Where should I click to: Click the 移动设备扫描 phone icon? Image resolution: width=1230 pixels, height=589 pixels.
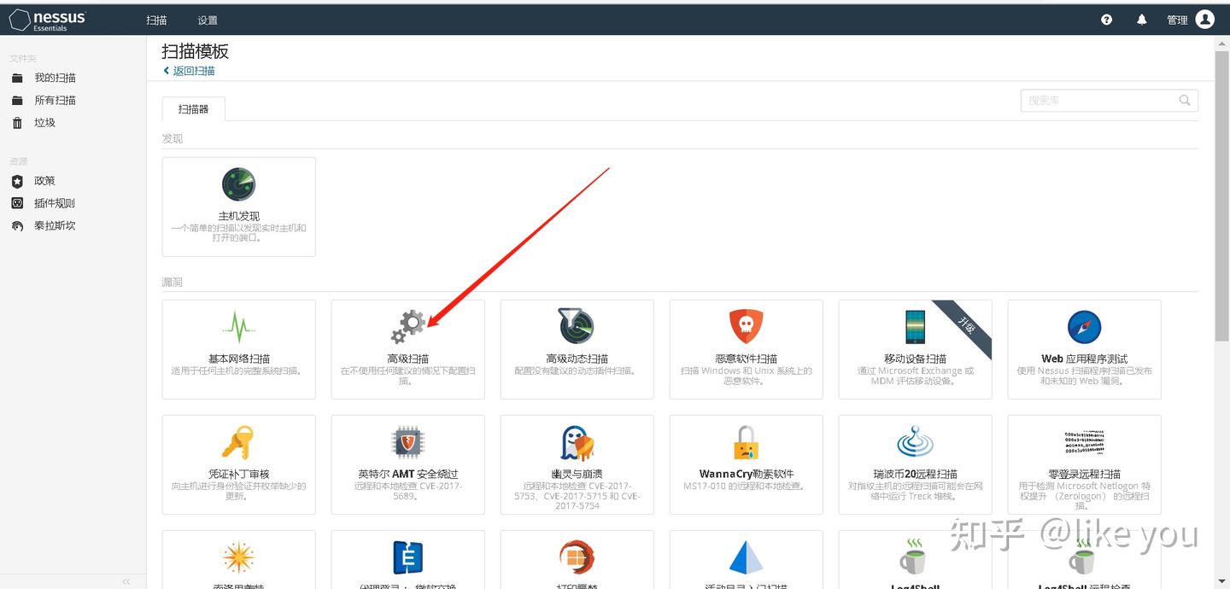(x=915, y=327)
